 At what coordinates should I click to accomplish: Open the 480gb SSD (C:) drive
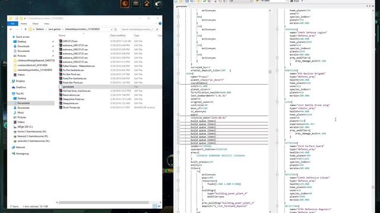coord(25,127)
